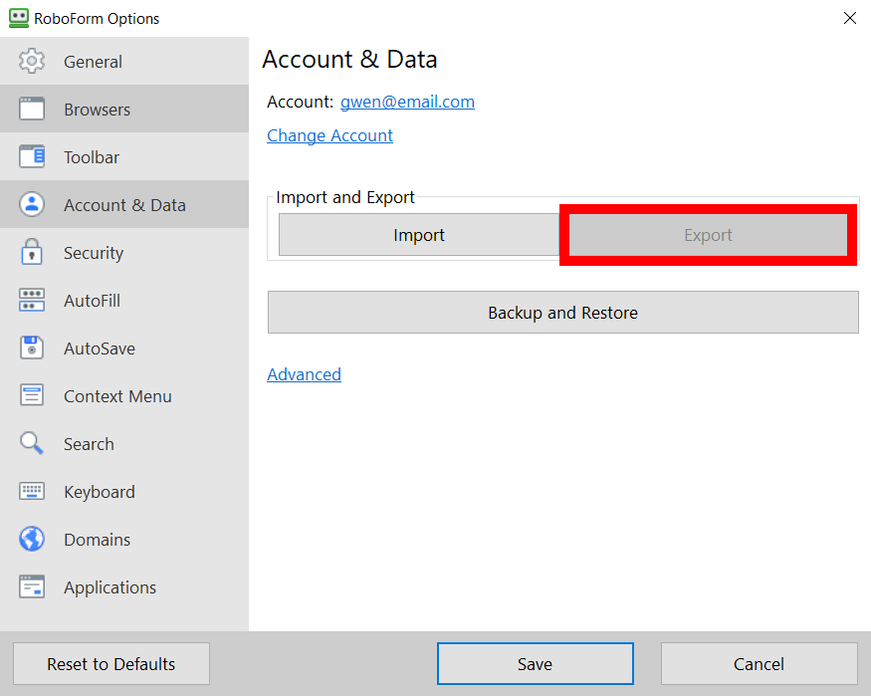Click the Domains globe icon

(x=32, y=539)
